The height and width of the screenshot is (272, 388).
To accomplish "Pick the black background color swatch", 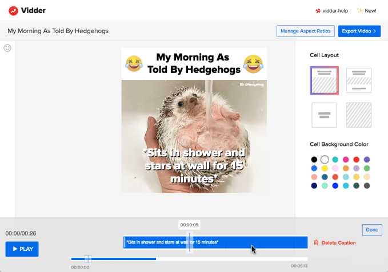I will [x=314, y=160].
